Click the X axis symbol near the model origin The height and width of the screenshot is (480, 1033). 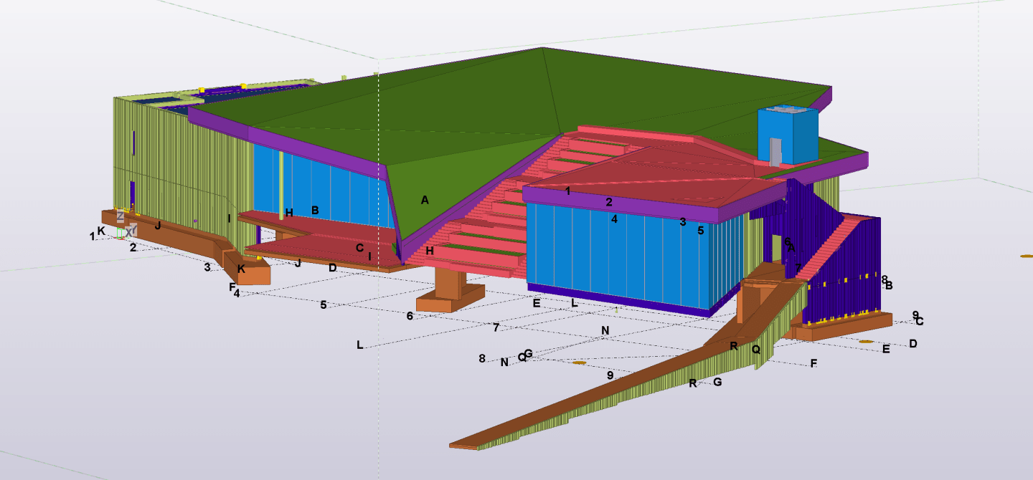[129, 233]
